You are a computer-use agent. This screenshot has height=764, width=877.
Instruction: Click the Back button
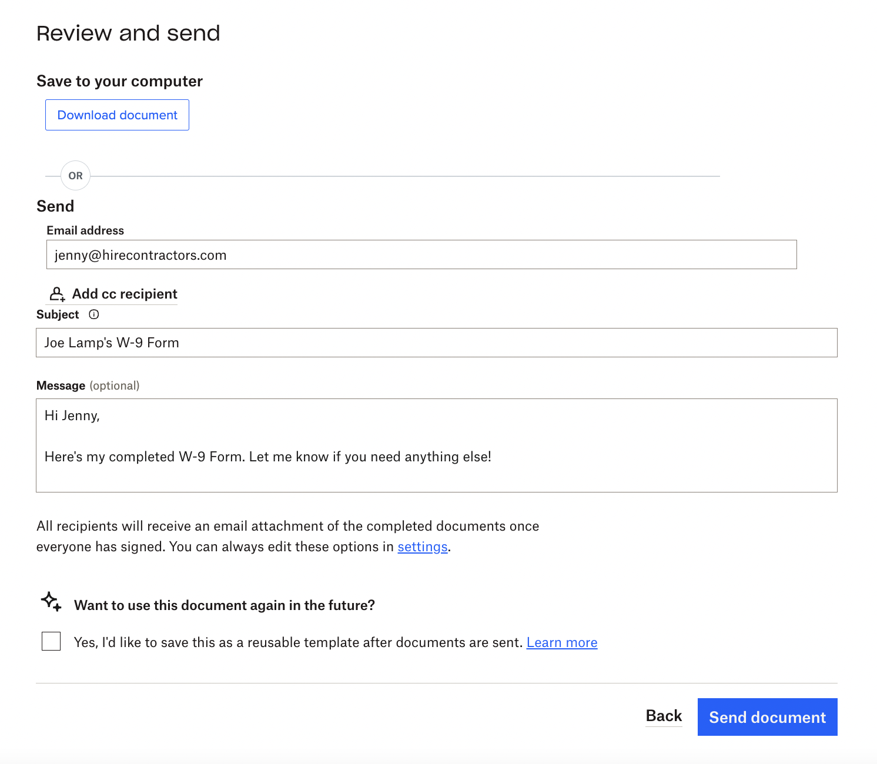(664, 716)
